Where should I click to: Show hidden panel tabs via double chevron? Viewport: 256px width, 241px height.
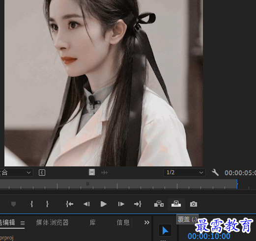pos(147,222)
